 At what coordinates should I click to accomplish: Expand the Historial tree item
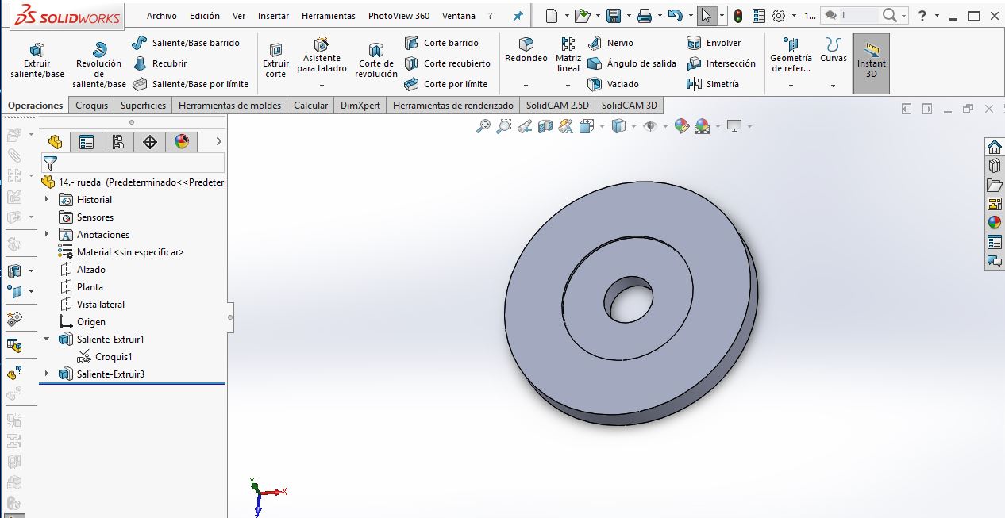pos(47,199)
